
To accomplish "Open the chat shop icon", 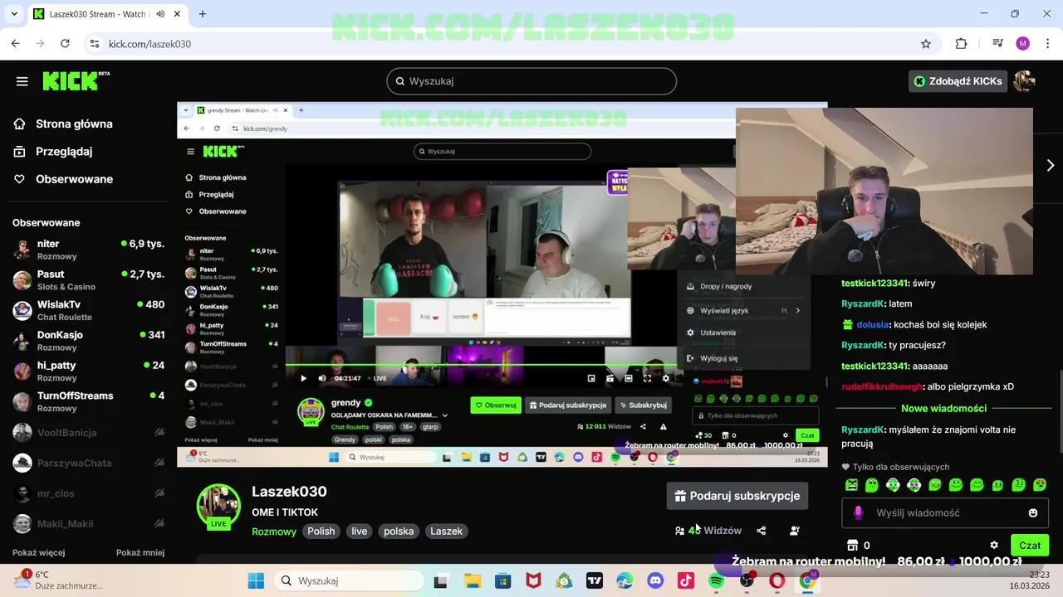I will [x=852, y=545].
